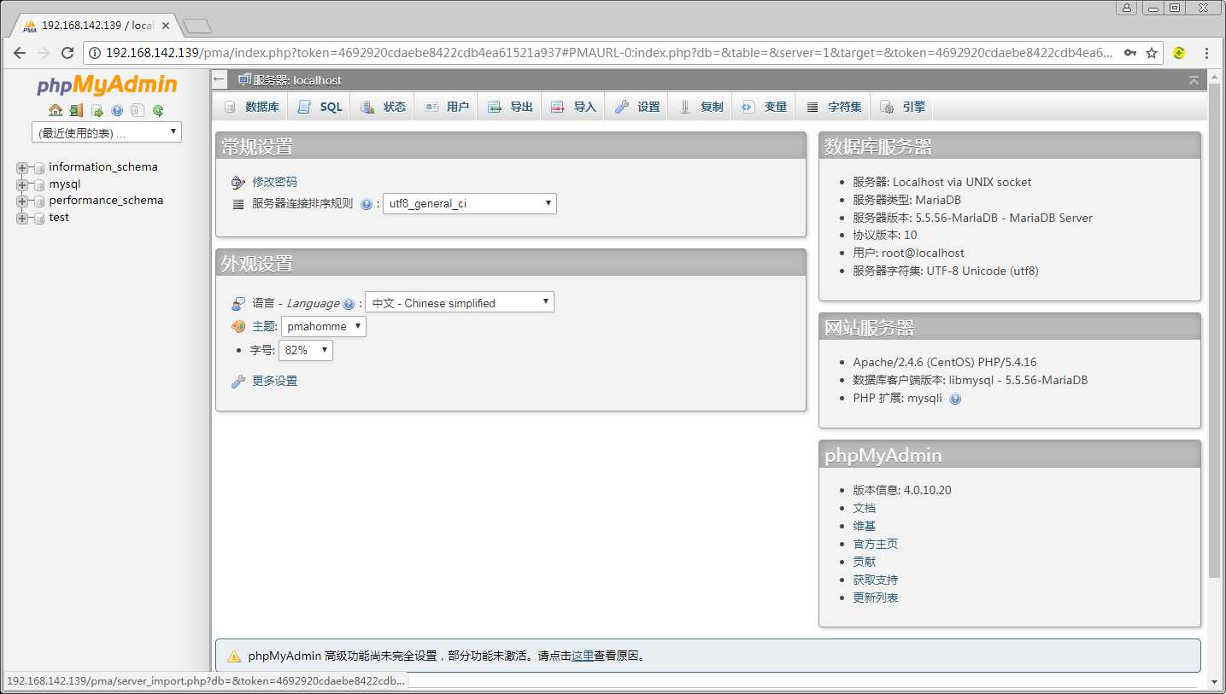The width and height of the screenshot is (1226, 694).
Task: Open the 文档 link
Action: 864,508
